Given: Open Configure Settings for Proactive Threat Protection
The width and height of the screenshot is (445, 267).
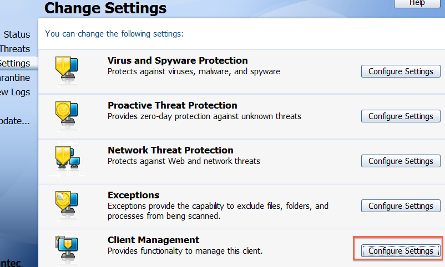Looking at the screenshot, I should [401, 116].
